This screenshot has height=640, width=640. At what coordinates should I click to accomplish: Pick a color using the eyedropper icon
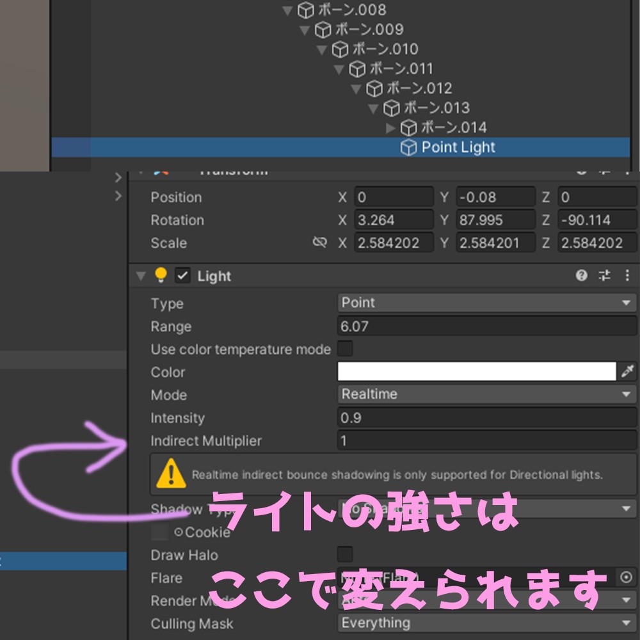(x=627, y=371)
